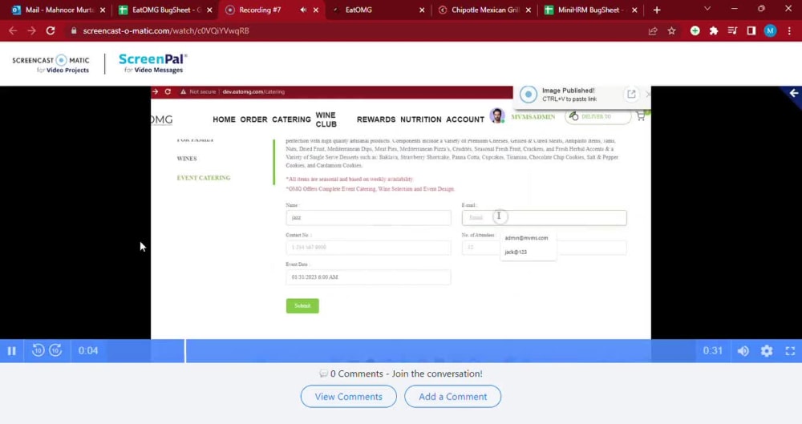Viewport: 802px width, 424px height.
Task: Skip forward 10 seconds in video
Action: pos(56,350)
